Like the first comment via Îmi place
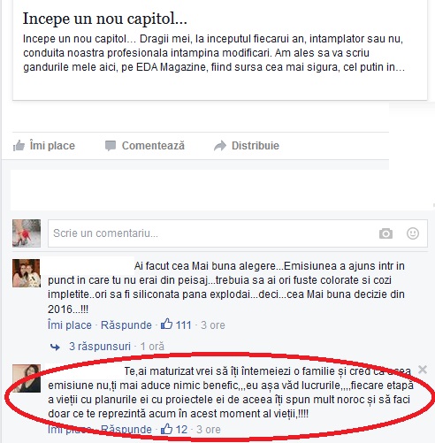 click(x=70, y=325)
